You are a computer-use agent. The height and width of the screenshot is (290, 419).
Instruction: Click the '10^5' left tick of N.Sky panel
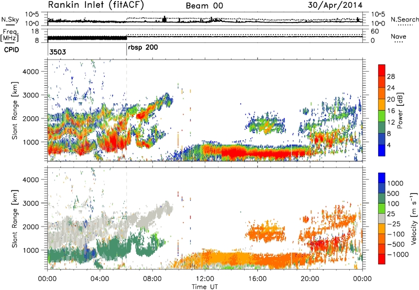point(32,15)
